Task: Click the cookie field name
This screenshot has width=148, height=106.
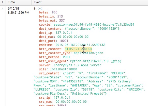Action: 45,25
